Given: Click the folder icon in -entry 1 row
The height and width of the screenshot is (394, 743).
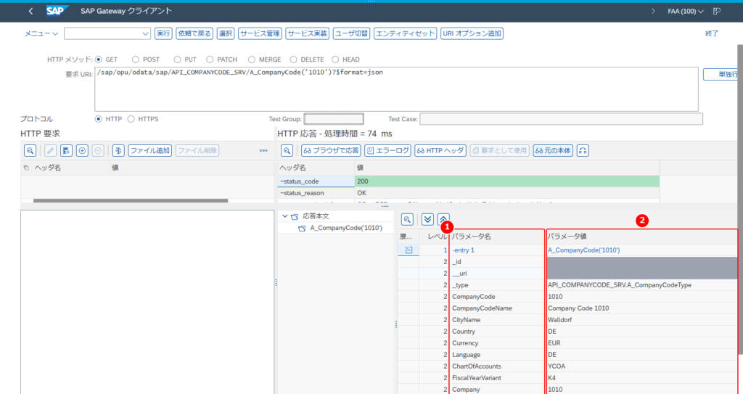Looking at the screenshot, I should coord(409,250).
